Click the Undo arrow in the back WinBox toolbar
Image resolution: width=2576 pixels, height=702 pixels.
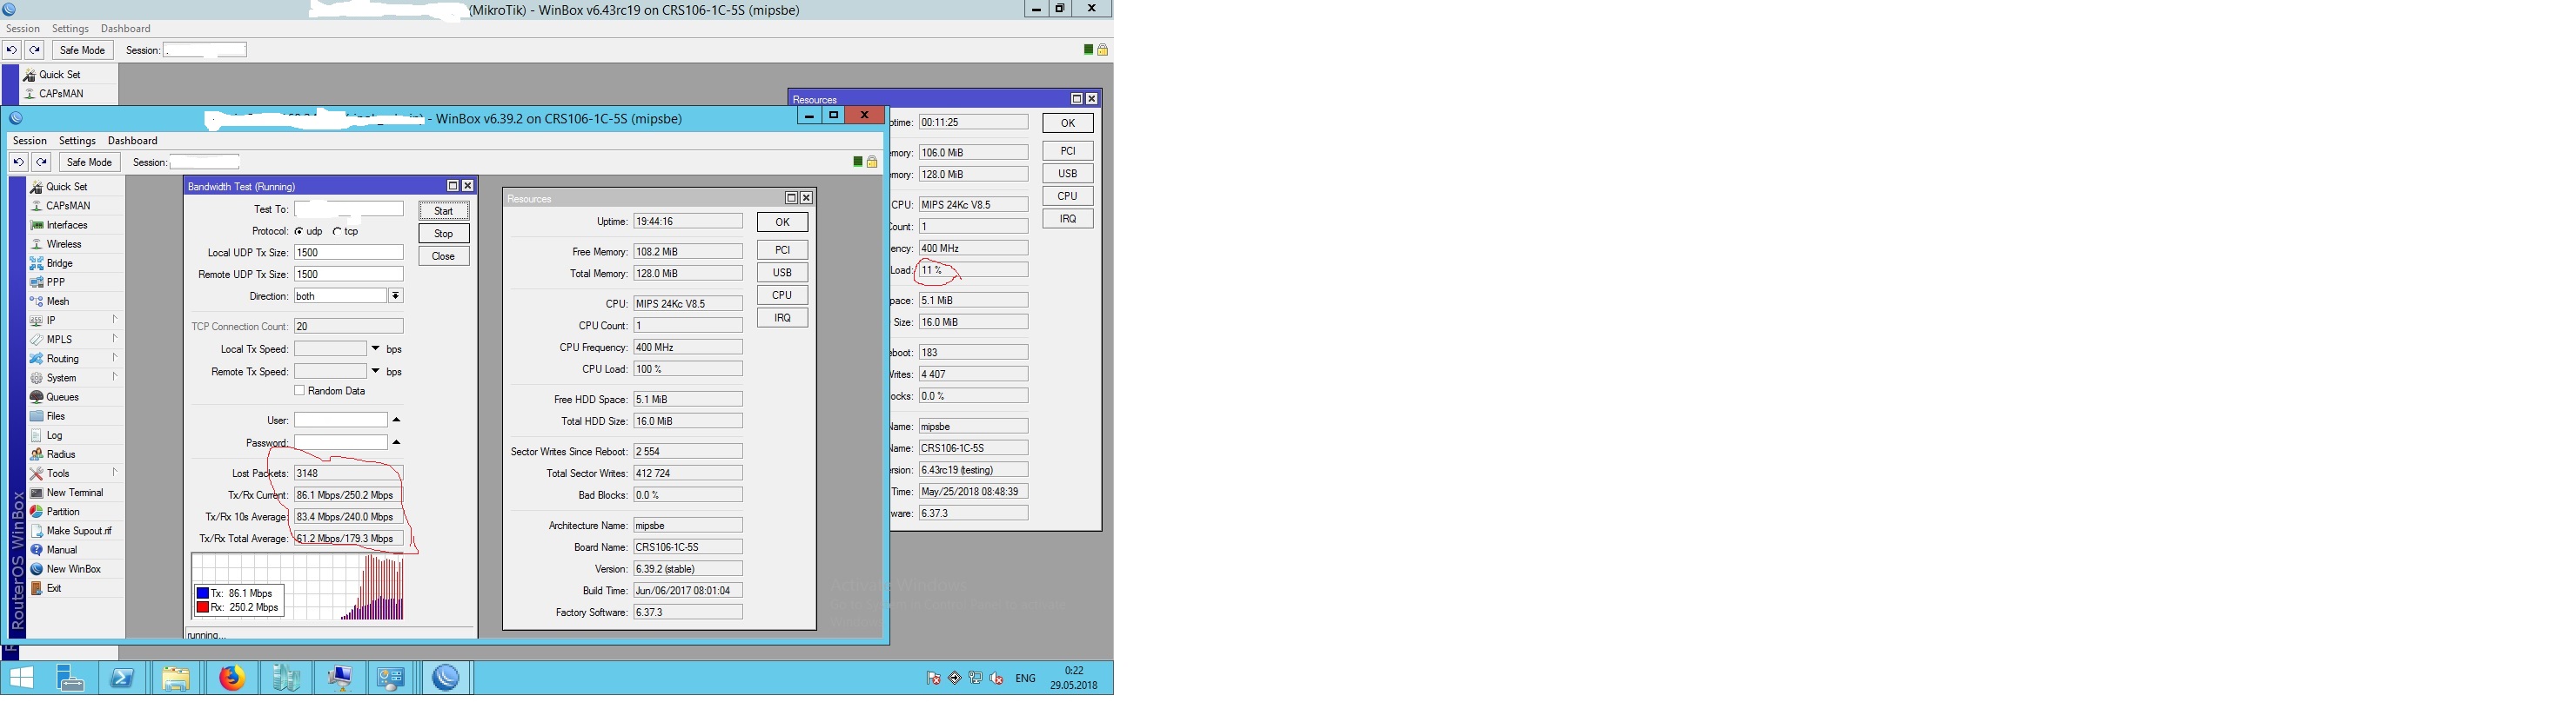point(12,50)
